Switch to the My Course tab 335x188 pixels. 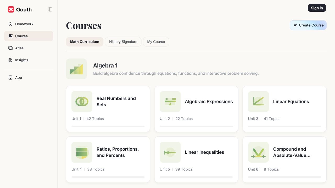156,42
